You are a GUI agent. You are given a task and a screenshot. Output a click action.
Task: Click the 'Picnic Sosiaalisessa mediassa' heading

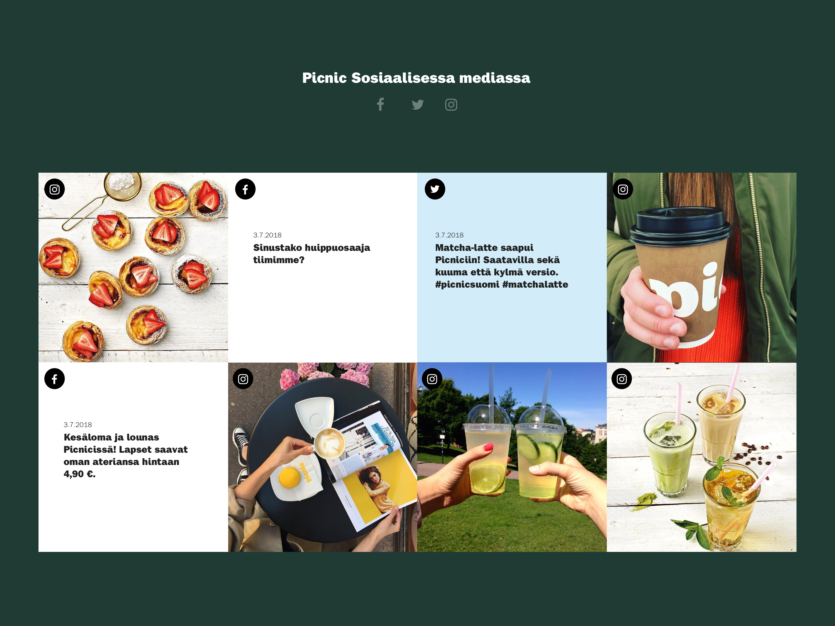(416, 78)
